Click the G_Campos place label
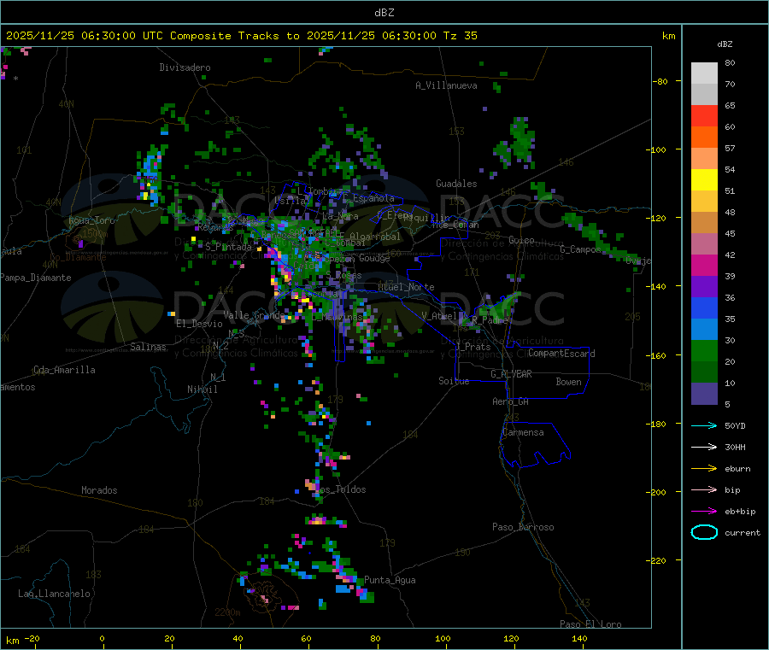The width and height of the screenshot is (769, 650). click(x=581, y=249)
